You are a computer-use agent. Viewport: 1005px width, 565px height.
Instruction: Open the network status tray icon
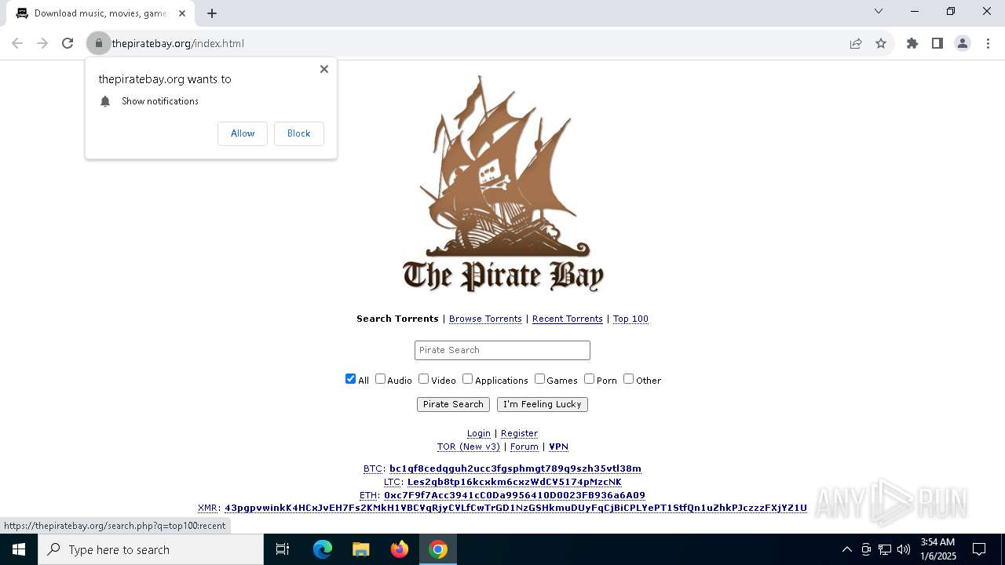pos(885,549)
